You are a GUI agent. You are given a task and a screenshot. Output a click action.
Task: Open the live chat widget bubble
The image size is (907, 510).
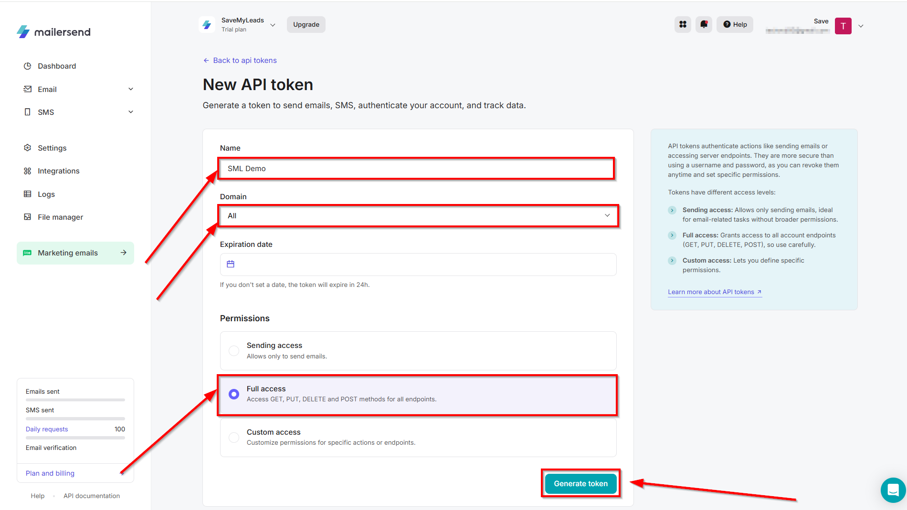pyautogui.click(x=893, y=490)
